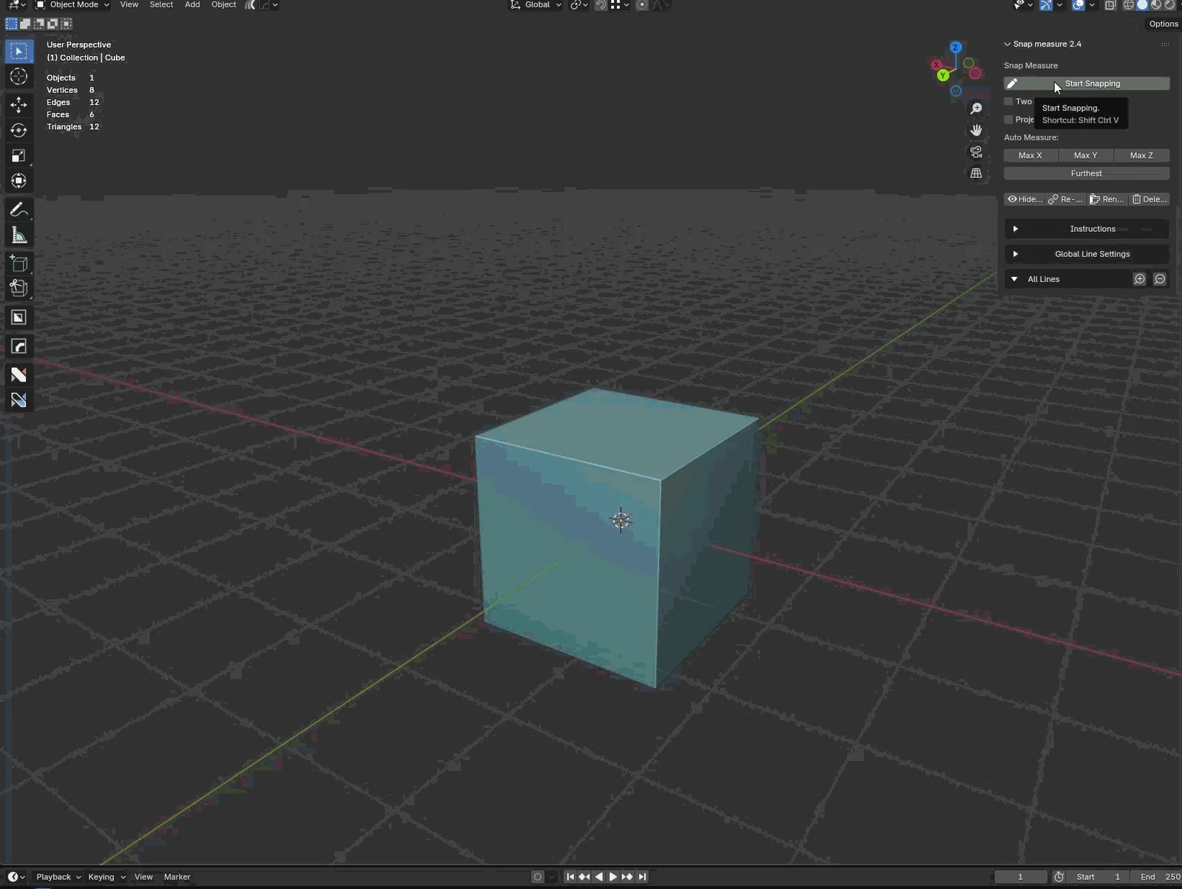
Task: Select the Rotate tool
Action: click(18, 130)
